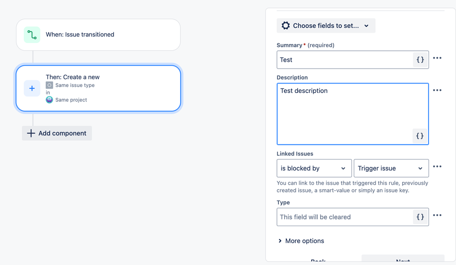
Task: Click the gear icon in Choose fields
Action: point(286,26)
